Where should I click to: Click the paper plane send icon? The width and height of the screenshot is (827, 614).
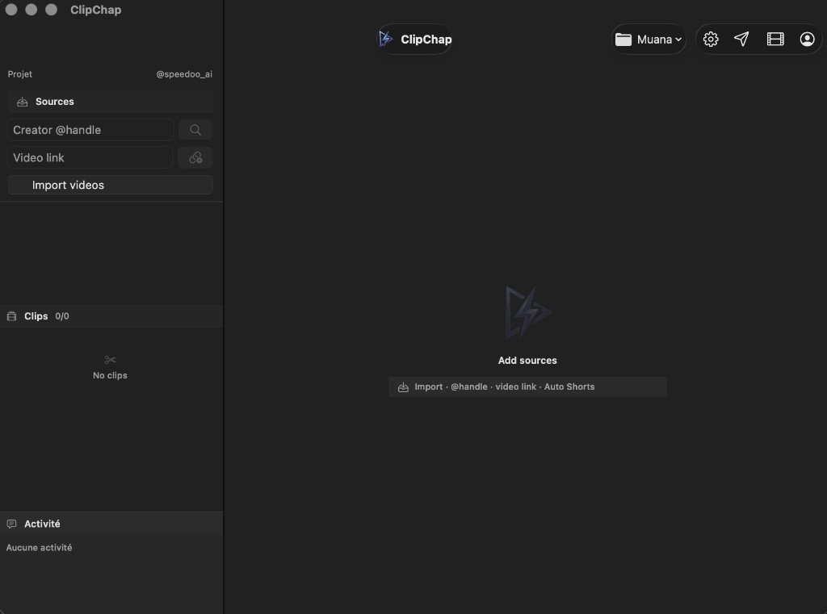coord(741,39)
